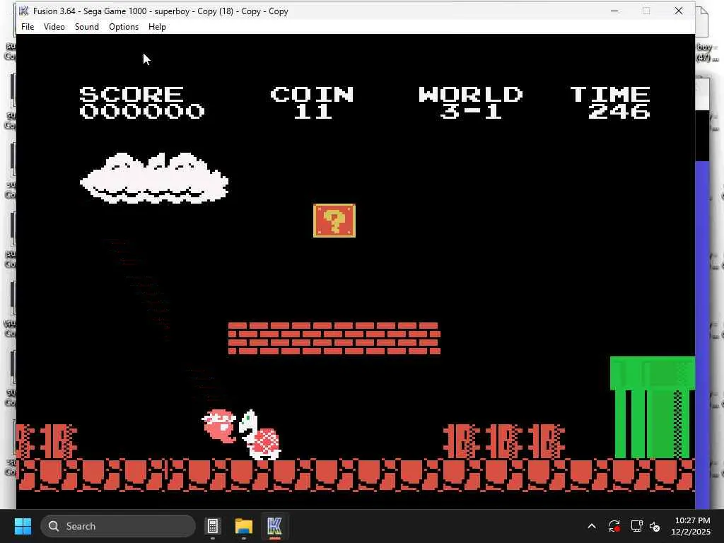This screenshot has width=724, height=543.
Task: Click the SCORE 000000 counter text
Action: pos(141,103)
